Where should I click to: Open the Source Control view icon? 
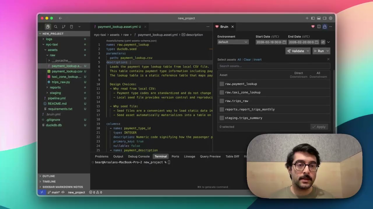[64, 27]
